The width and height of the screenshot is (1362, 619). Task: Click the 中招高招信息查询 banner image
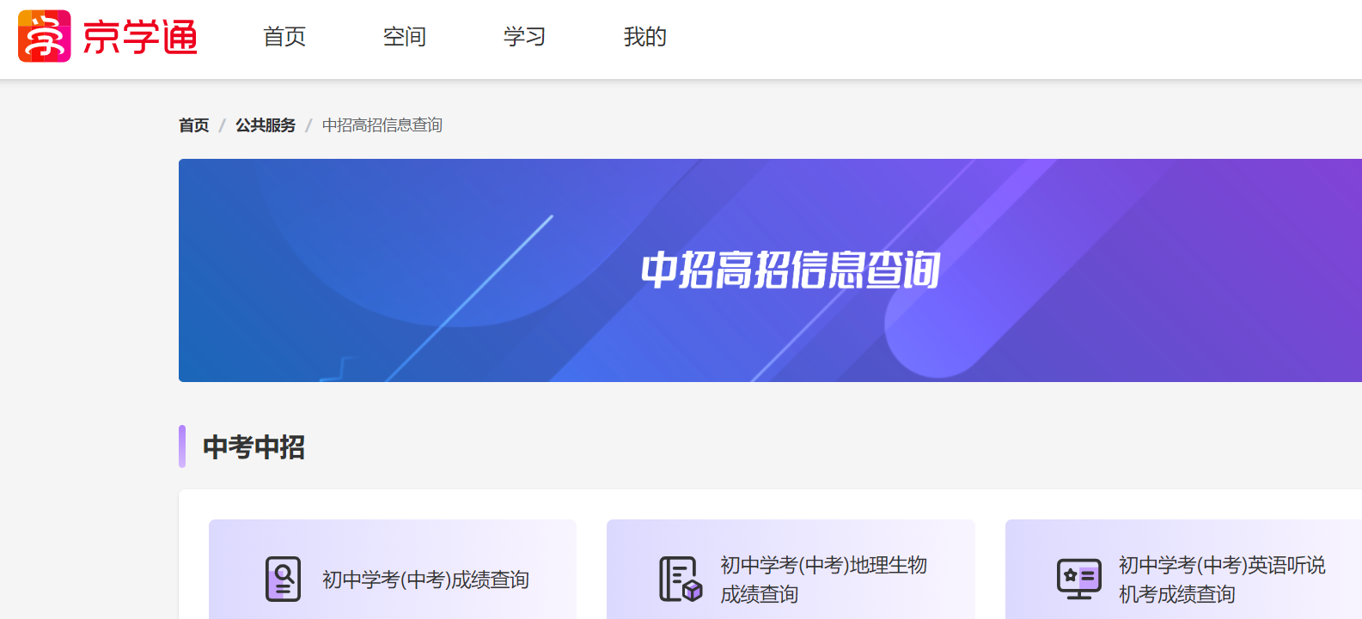coord(770,270)
